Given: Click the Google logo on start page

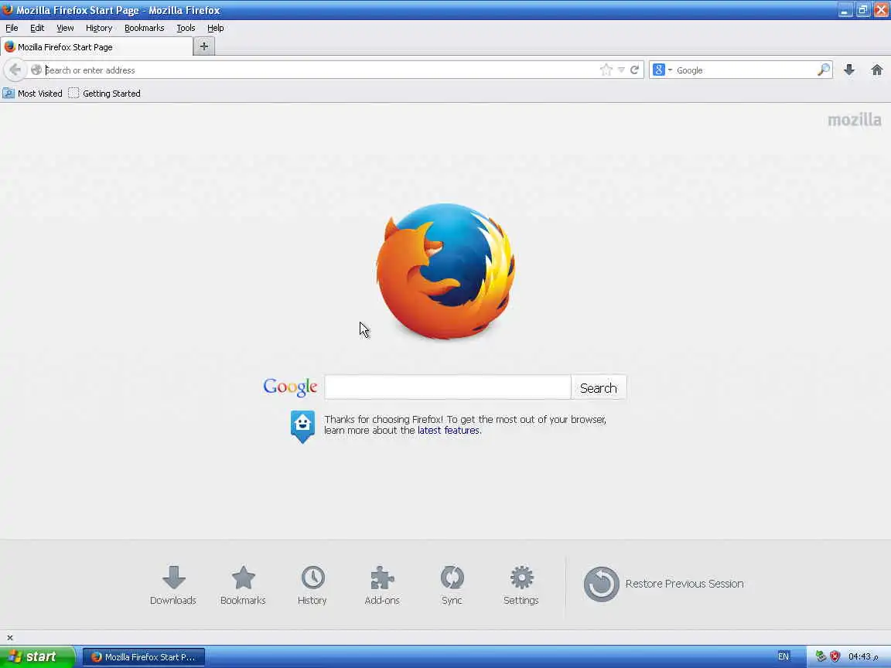Looking at the screenshot, I should [290, 387].
